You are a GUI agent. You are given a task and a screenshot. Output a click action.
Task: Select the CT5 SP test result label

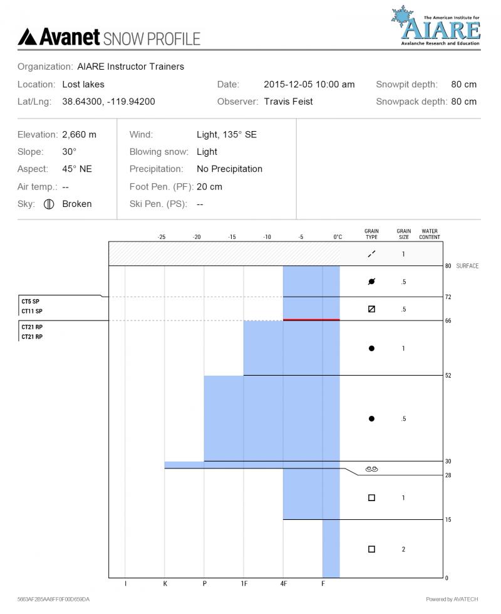coord(32,302)
